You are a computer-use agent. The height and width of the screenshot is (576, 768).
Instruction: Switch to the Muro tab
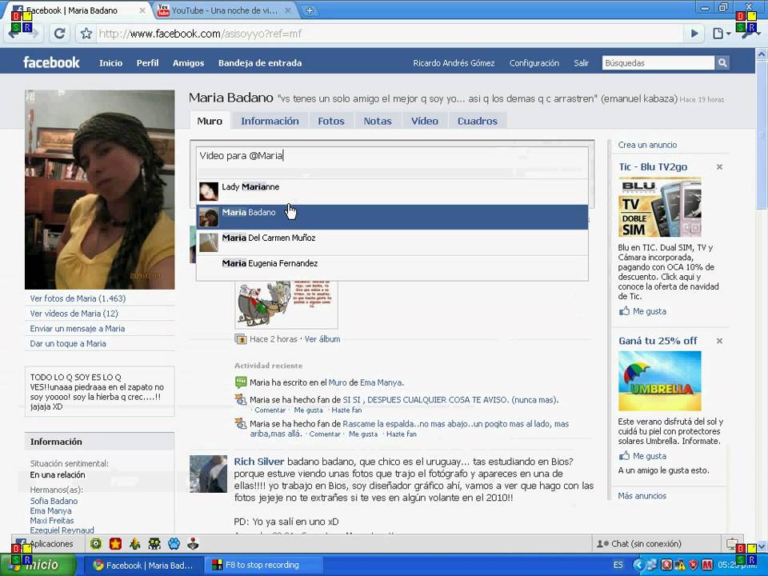(x=210, y=121)
